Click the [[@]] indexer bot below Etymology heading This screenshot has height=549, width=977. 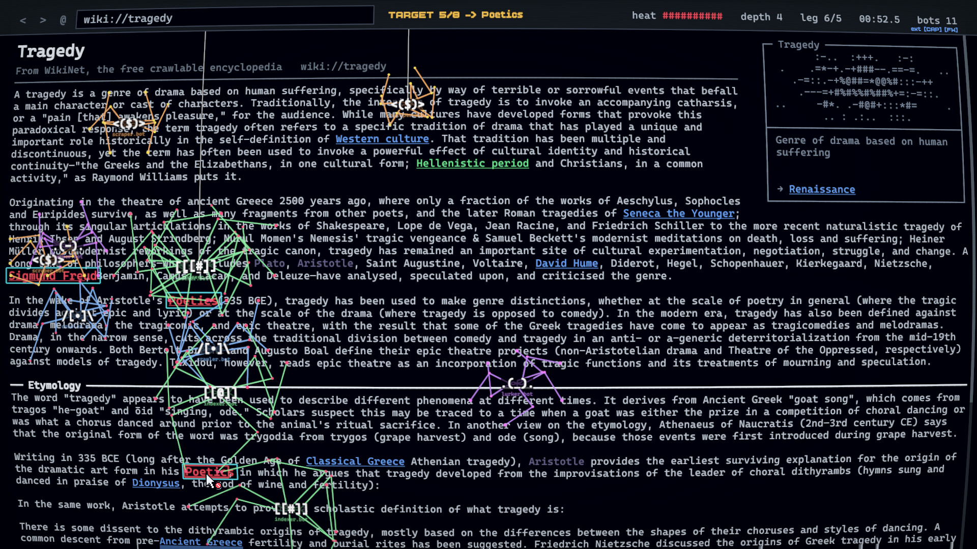point(220,392)
